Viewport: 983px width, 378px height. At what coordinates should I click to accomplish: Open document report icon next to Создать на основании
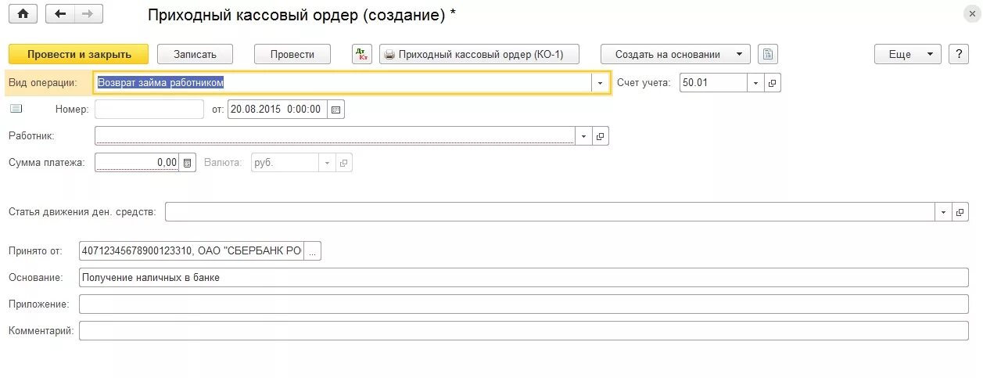pyautogui.click(x=768, y=54)
